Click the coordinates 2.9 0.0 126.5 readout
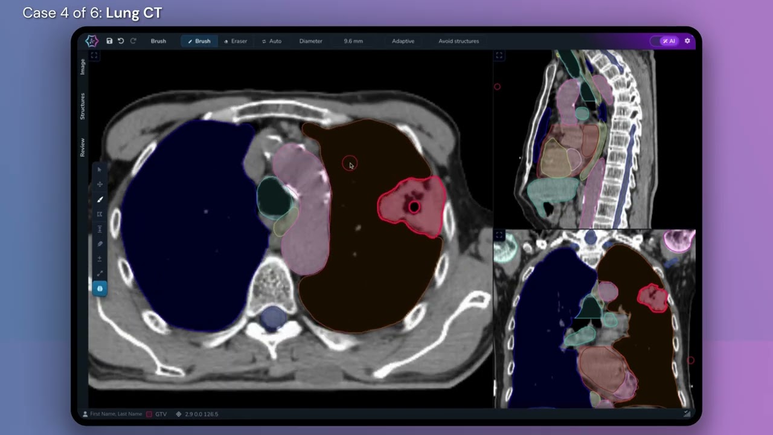Screen dimensions: 773x435 tap(202, 414)
